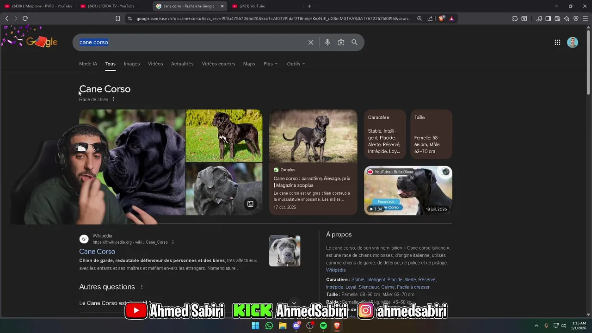Open the Google apps grid
The height and width of the screenshot is (333, 592).
[557, 42]
